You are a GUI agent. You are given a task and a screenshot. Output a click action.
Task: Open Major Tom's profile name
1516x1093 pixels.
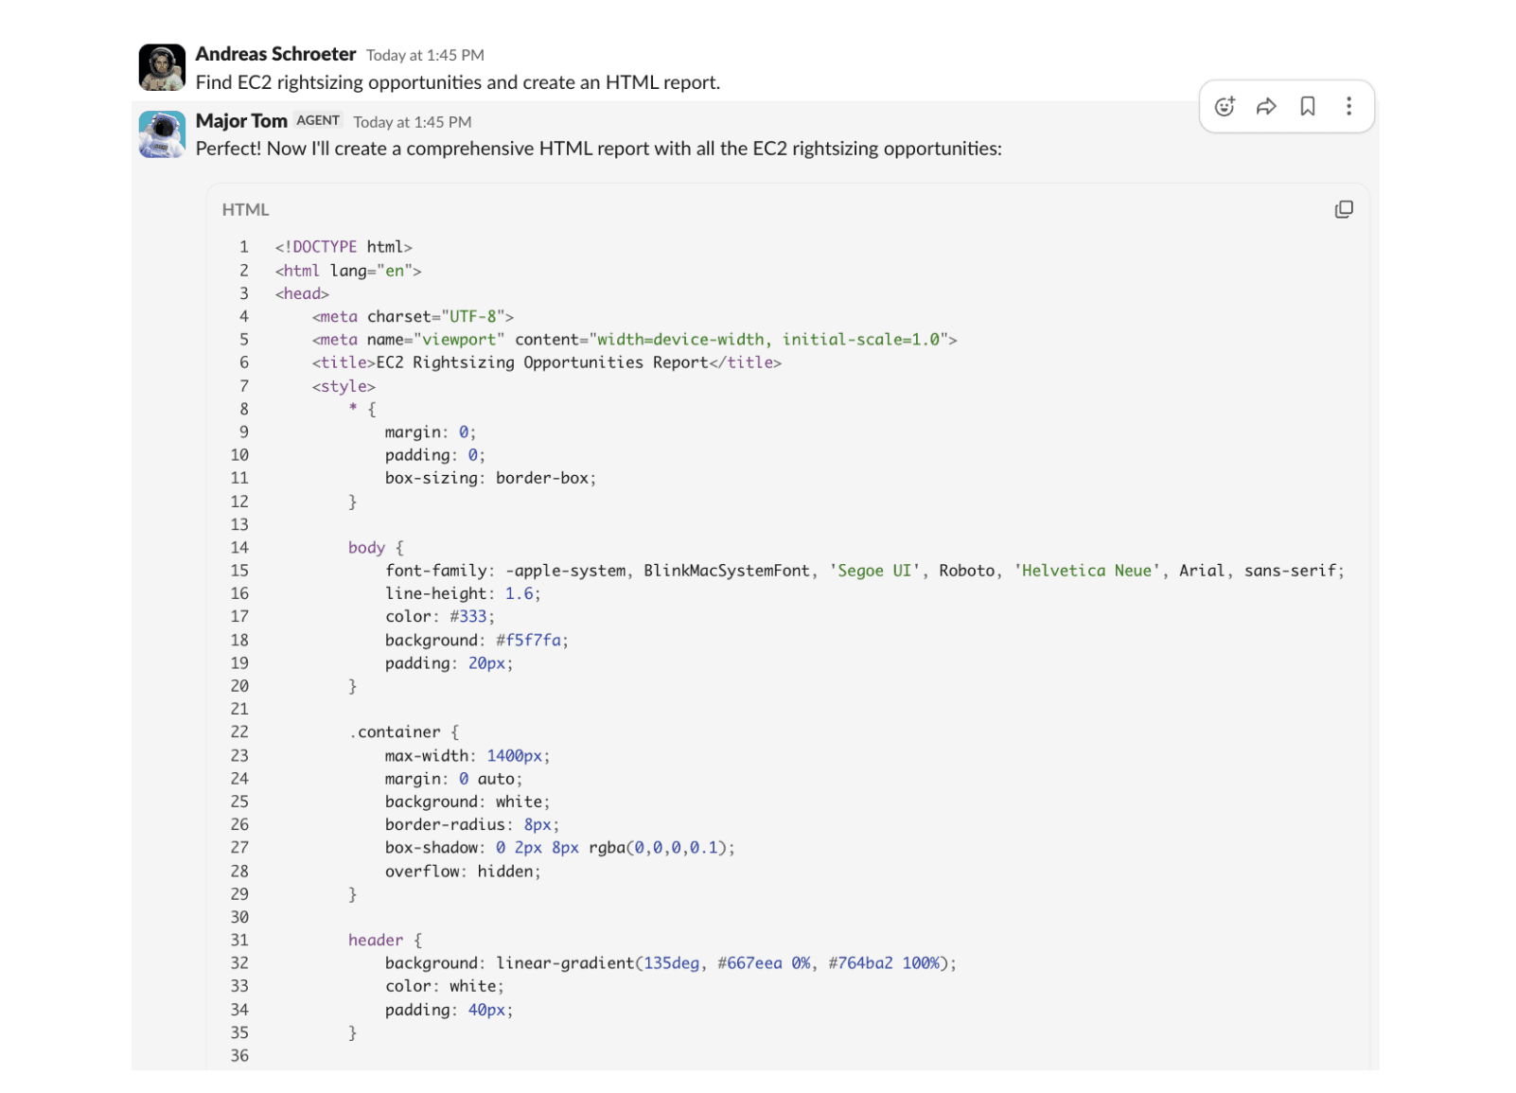click(x=241, y=121)
